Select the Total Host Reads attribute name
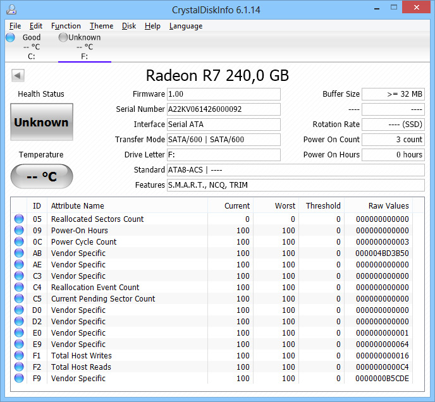Viewport: 435px width, 402px height. tap(81, 367)
